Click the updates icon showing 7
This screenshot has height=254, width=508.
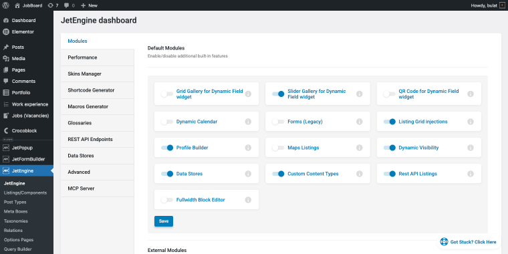[51, 5]
